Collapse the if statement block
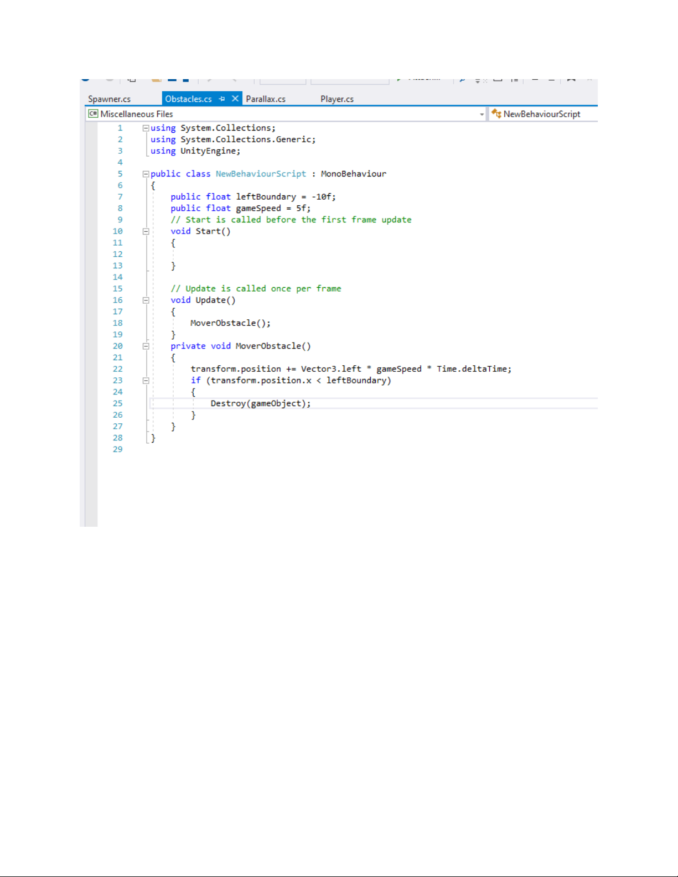This screenshot has width=678, height=877. click(146, 381)
